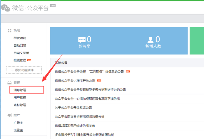Open 多客服将于7月1日 upgrade notice
204x139 pixels.
(84, 135)
